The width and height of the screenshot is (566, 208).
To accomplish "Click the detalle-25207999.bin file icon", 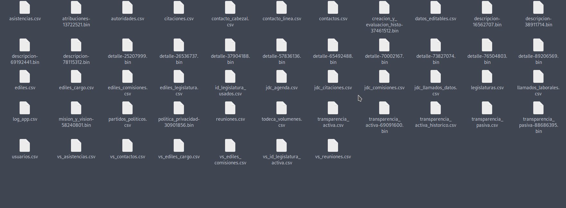I will pos(127,45).
